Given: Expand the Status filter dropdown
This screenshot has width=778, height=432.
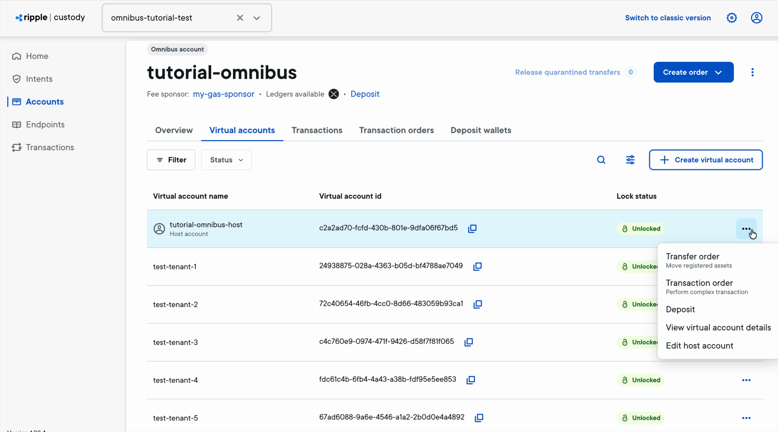Looking at the screenshot, I should point(226,160).
